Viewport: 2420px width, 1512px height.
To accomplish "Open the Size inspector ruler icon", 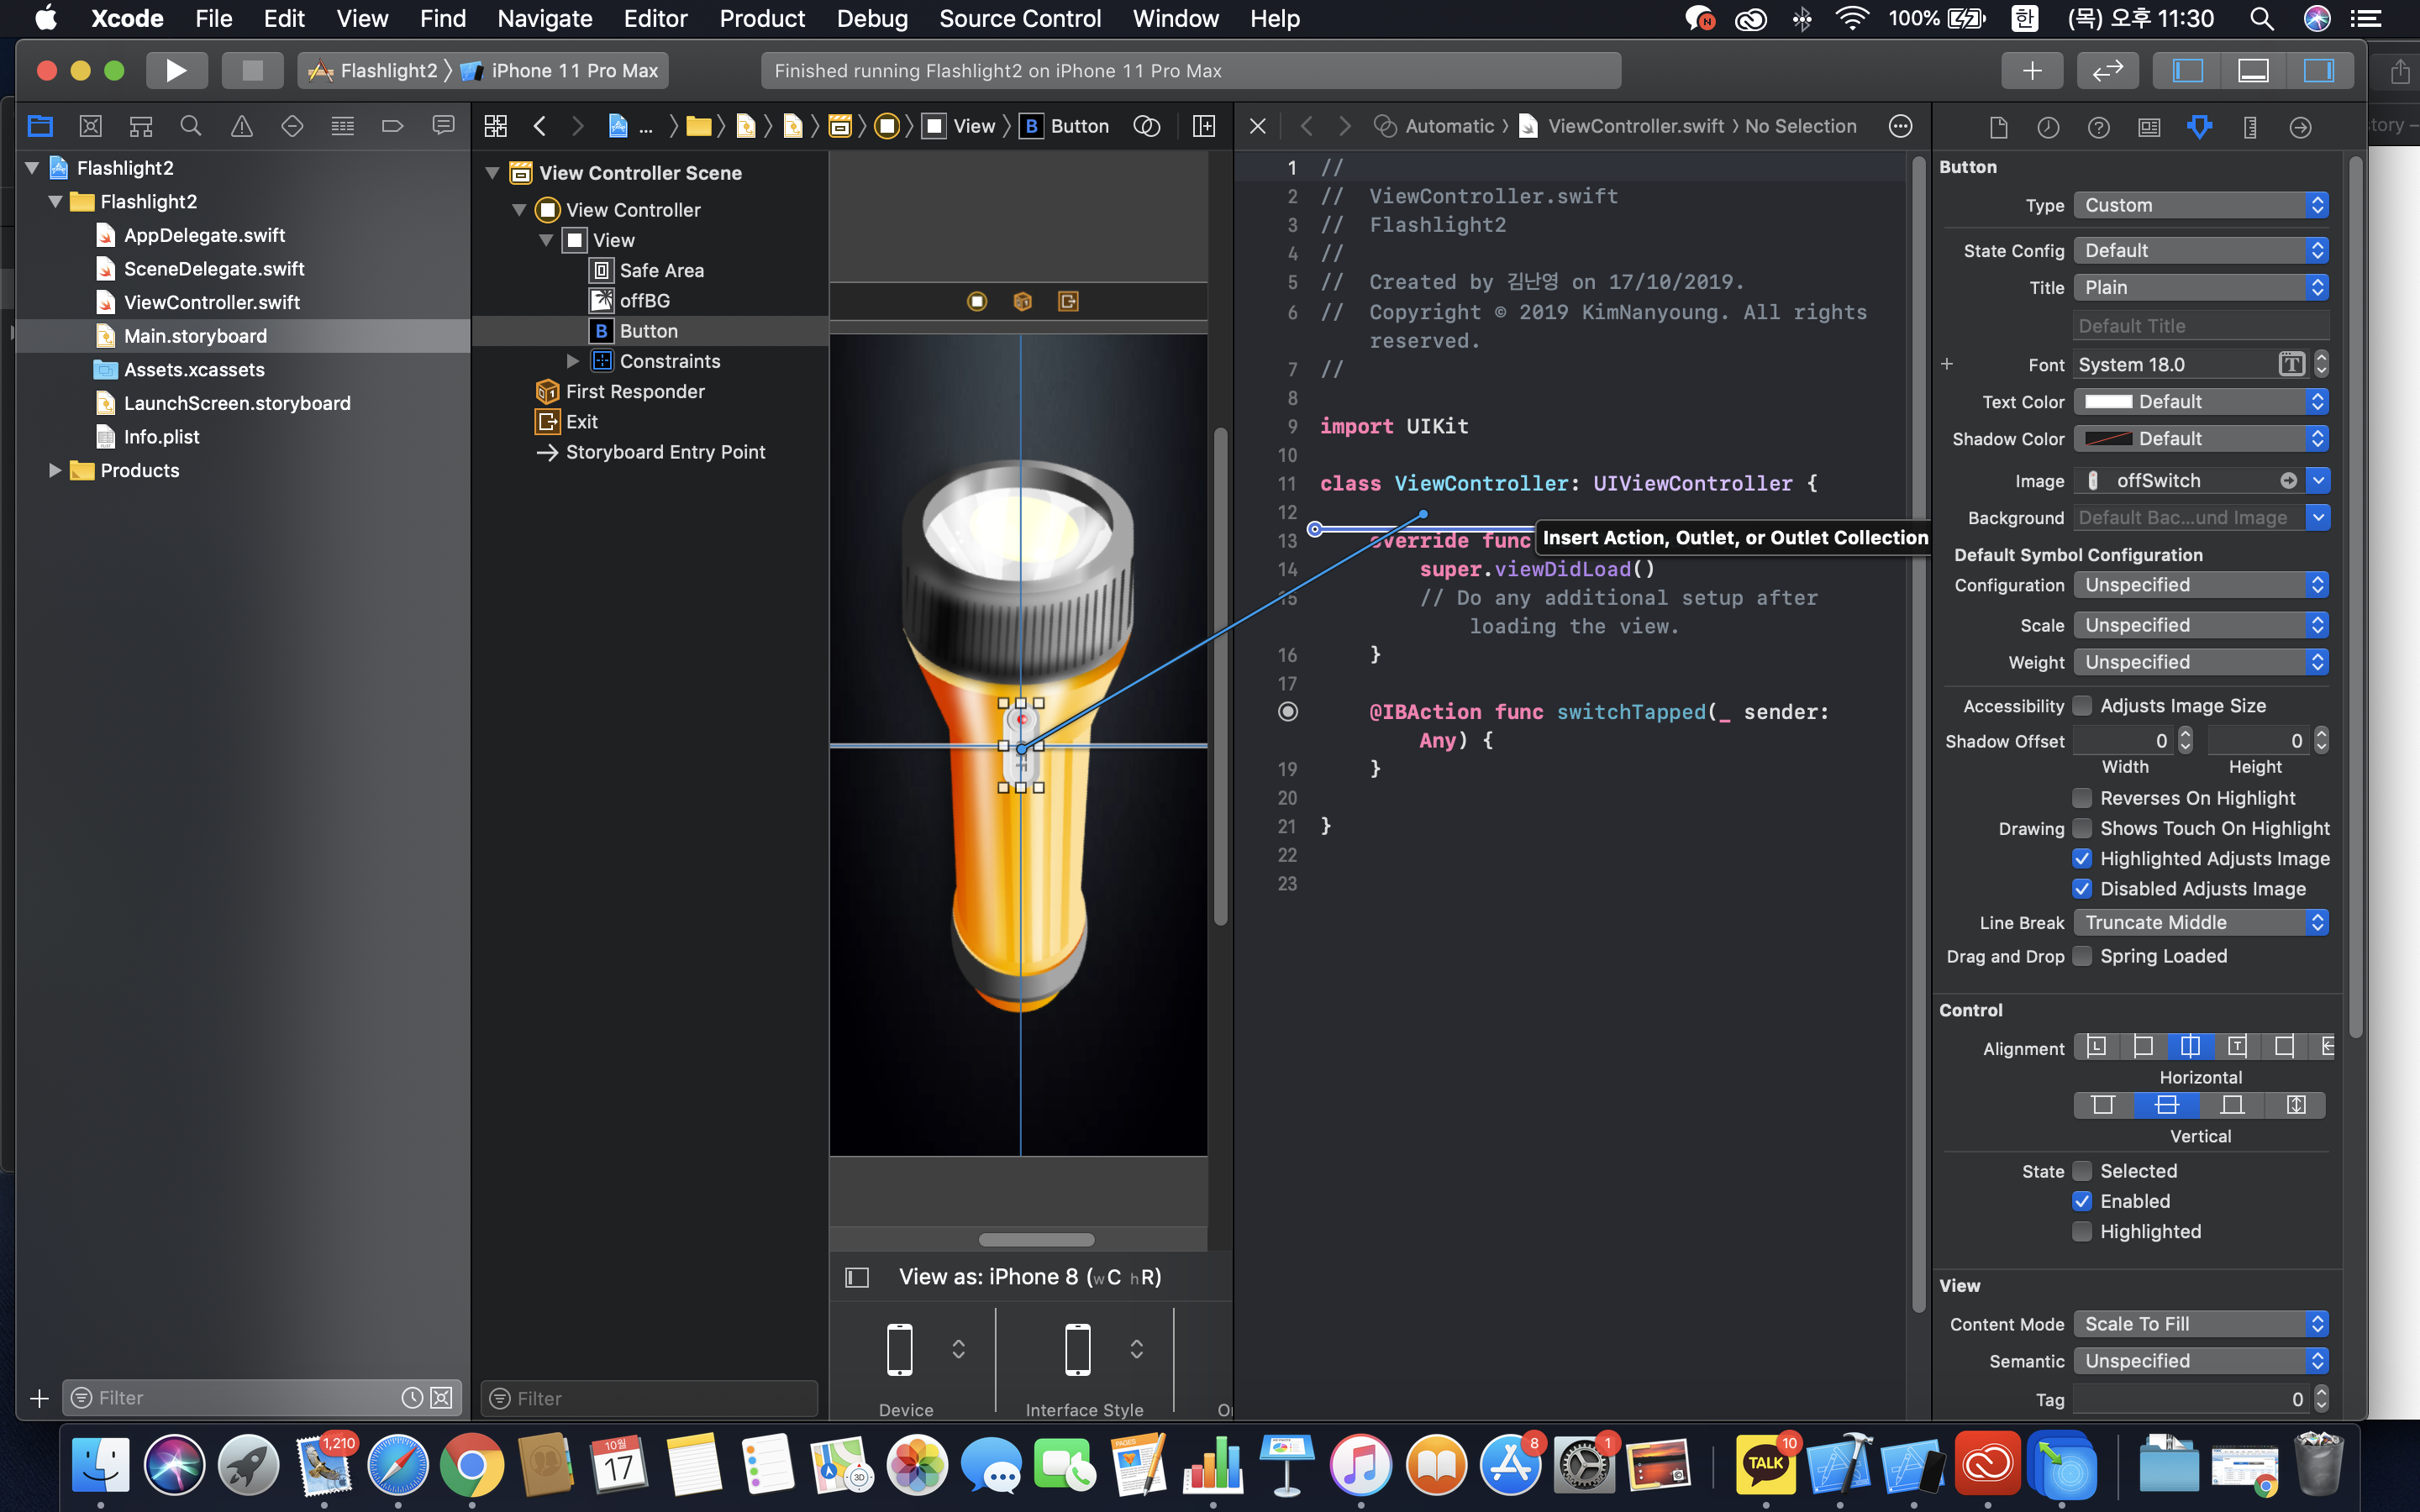I will [2250, 127].
